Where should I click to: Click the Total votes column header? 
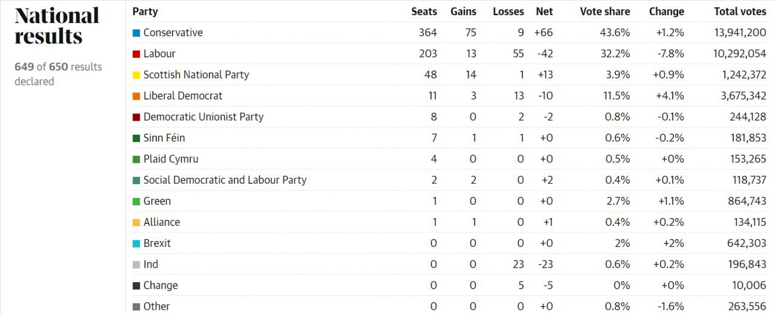(740, 11)
